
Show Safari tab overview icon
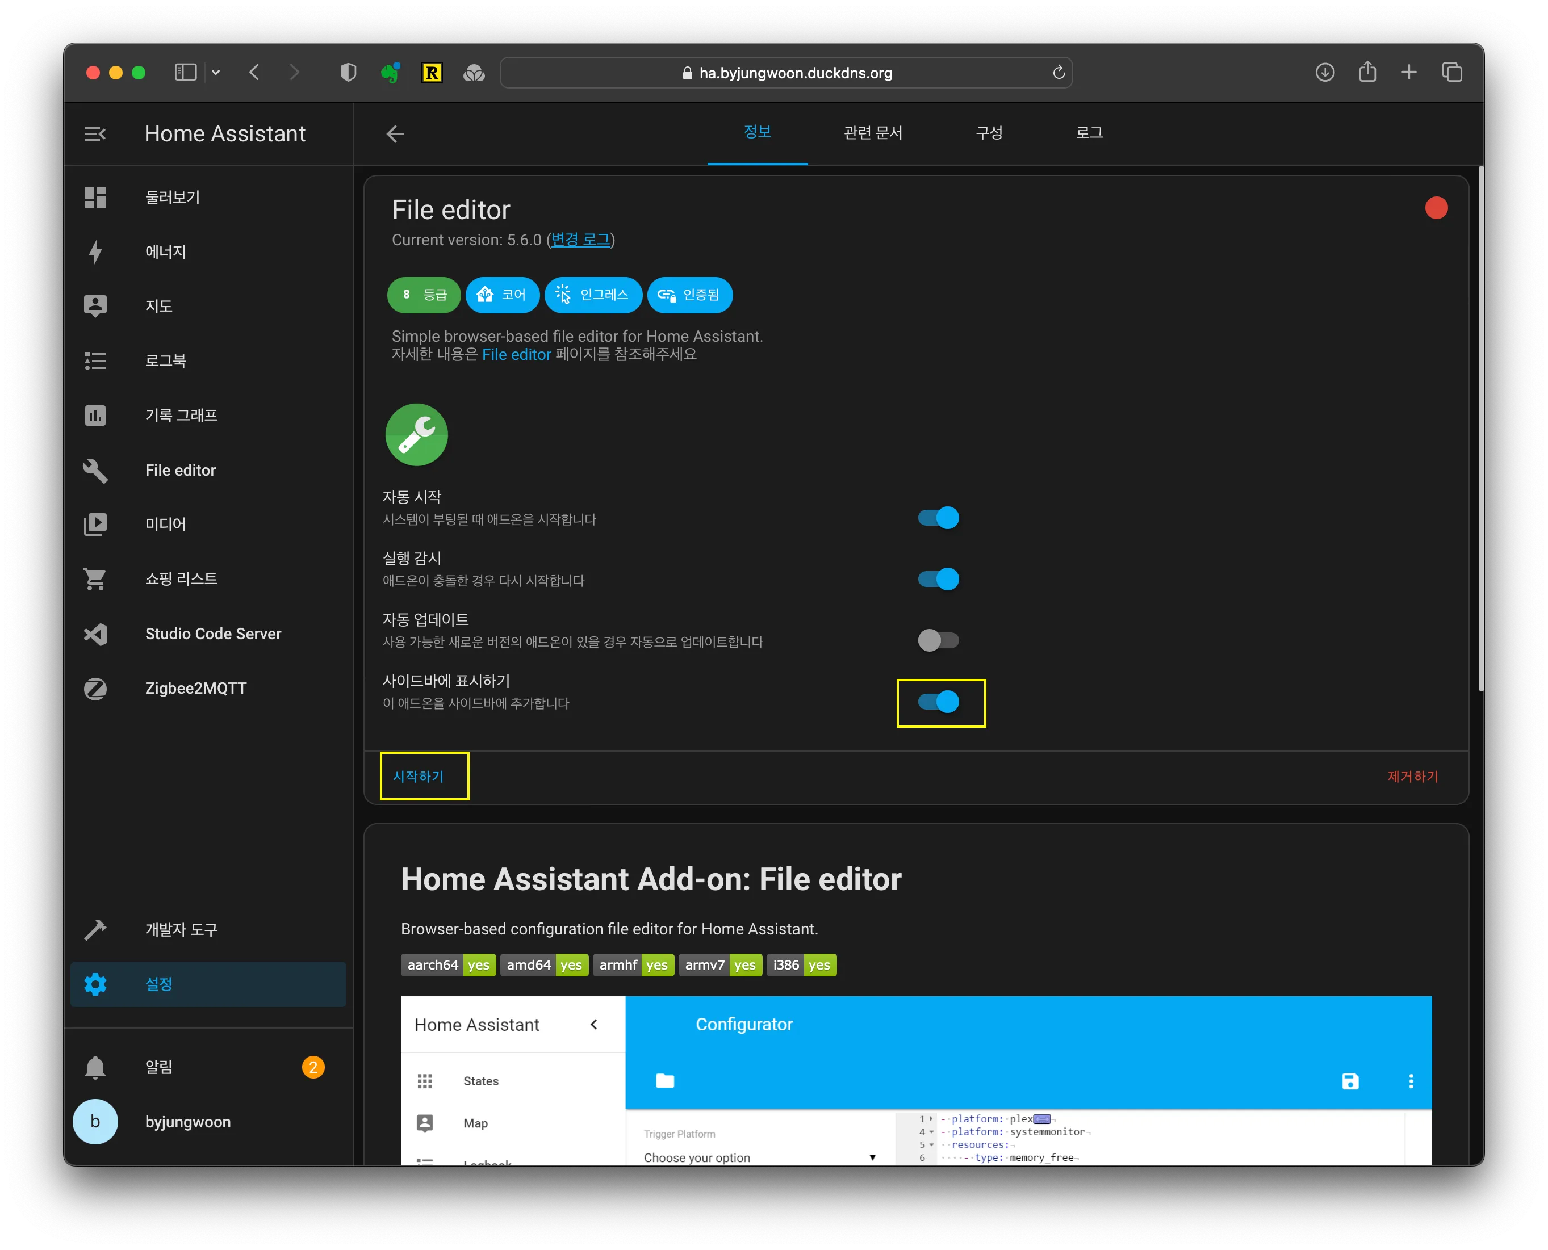click(1452, 73)
